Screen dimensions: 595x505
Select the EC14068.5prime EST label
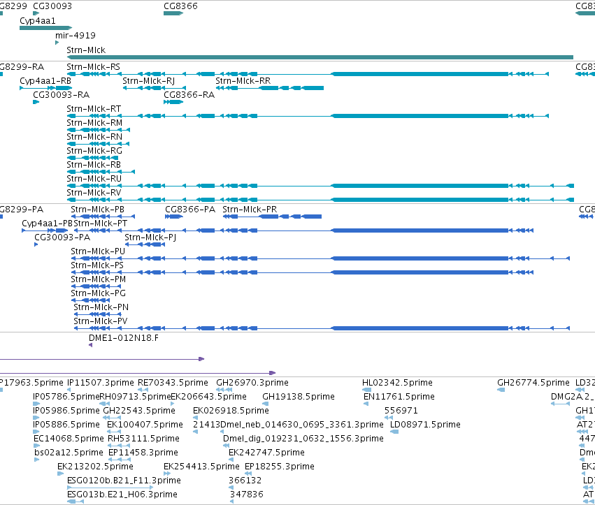tap(69, 439)
